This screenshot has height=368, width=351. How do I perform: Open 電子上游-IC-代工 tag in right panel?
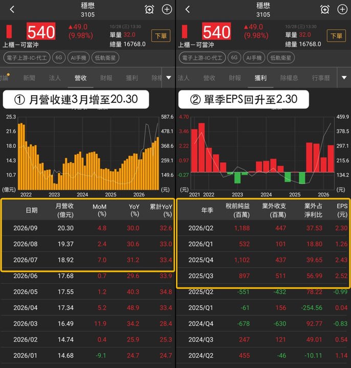(x=202, y=58)
